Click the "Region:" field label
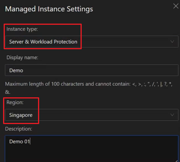The width and height of the screenshot is (180, 162). pos(14,103)
